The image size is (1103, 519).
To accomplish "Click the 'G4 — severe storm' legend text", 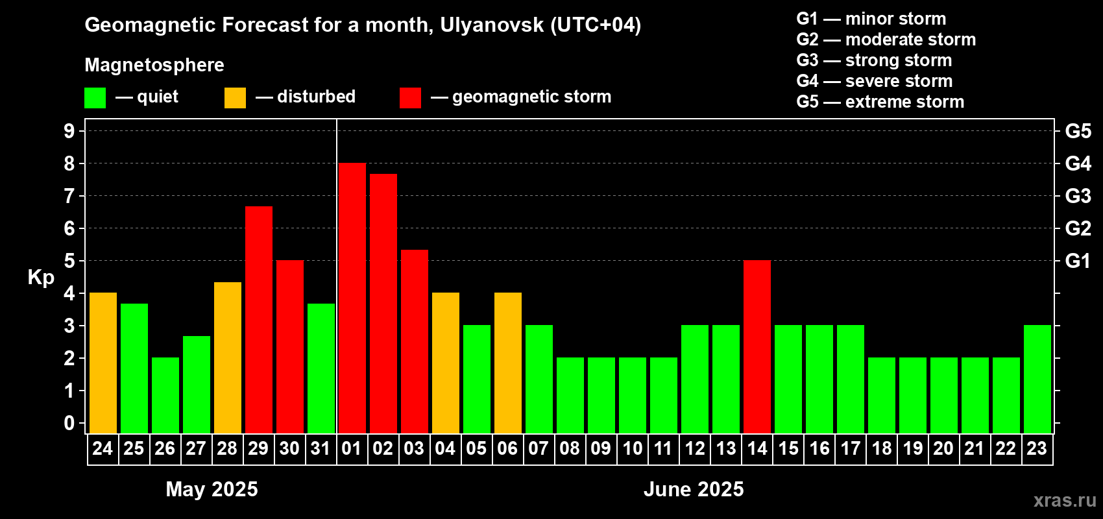I will point(875,81).
